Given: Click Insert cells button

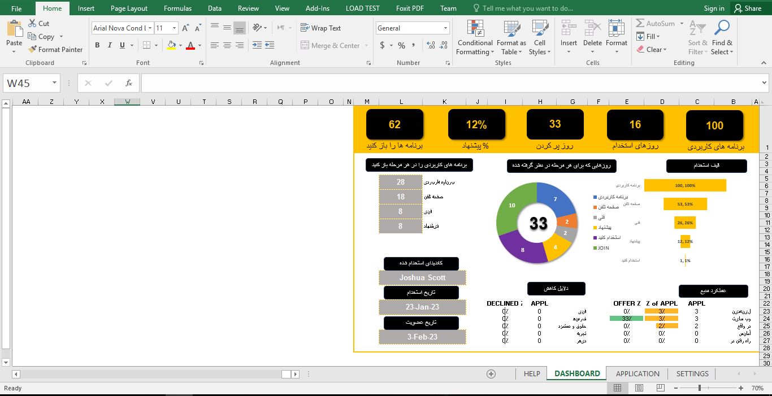Looking at the screenshot, I should pyautogui.click(x=569, y=37).
